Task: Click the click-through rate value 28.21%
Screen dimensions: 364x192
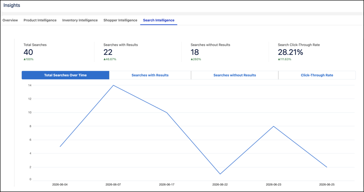Action: [290, 52]
